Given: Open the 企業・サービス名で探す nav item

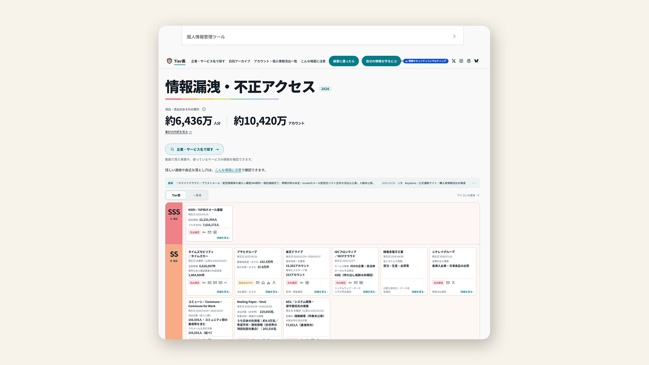Looking at the screenshot, I should tap(208, 61).
